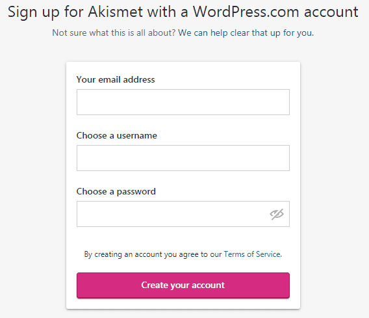Viewport: 369px width, 318px height.
Task: Click the word Akismet in the heading
Action: (x=116, y=12)
